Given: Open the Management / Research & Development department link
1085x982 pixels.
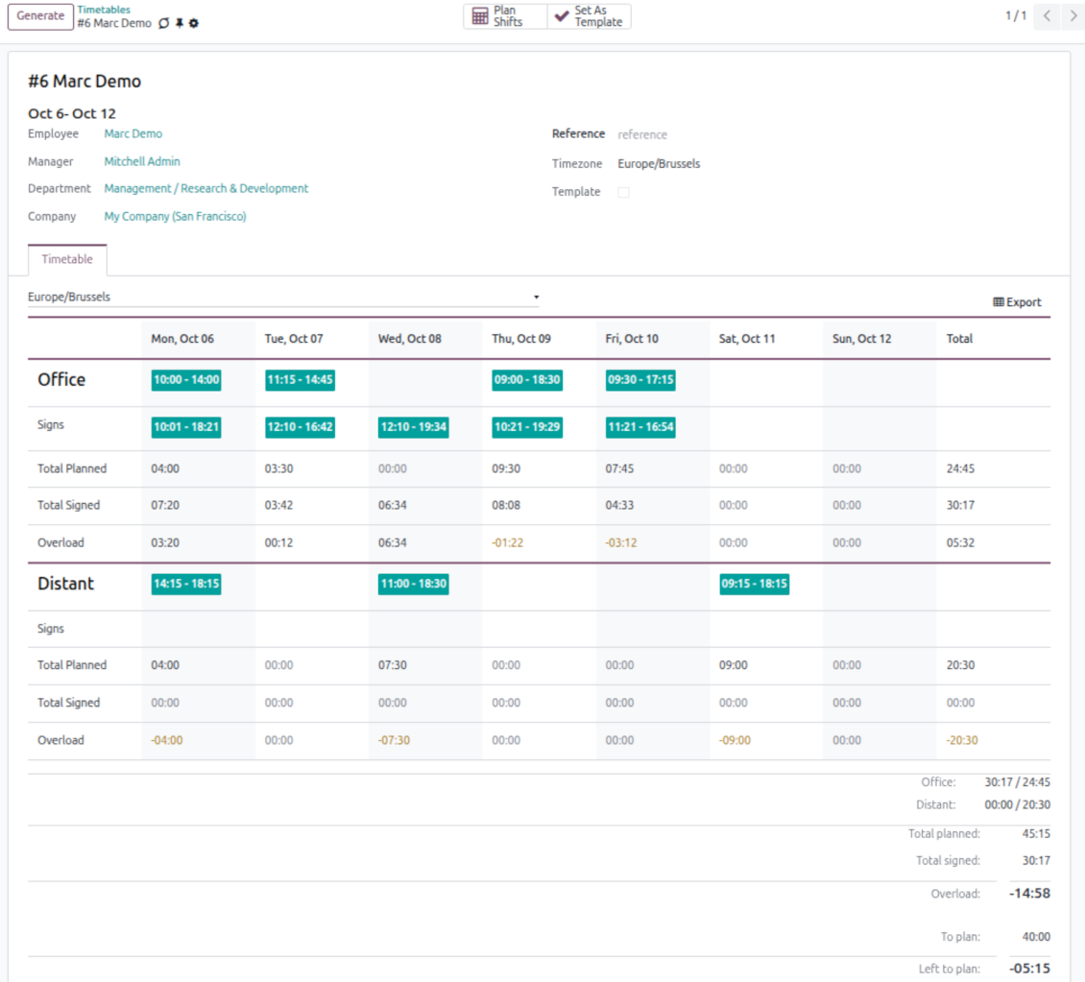Looking at the screenshot, I should (x=206, y=189).
